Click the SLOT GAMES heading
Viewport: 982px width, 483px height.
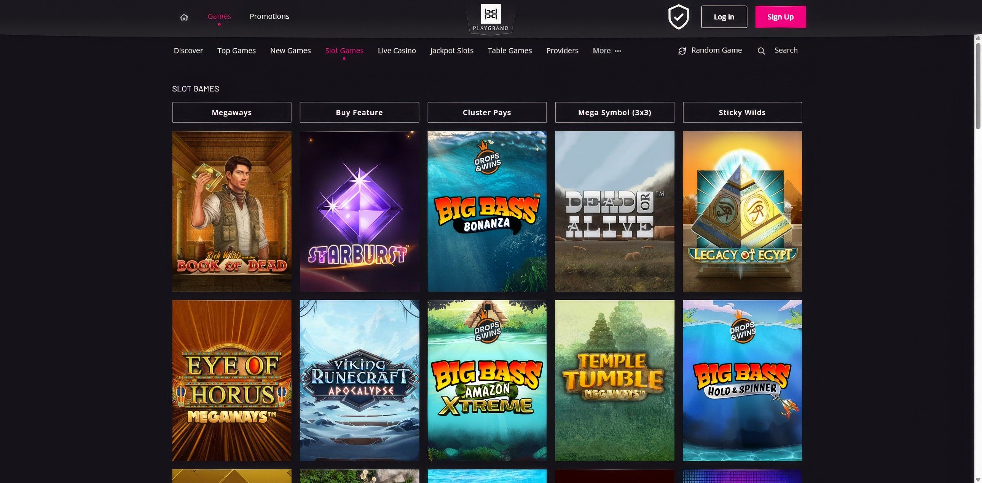(x=196, y=89)
